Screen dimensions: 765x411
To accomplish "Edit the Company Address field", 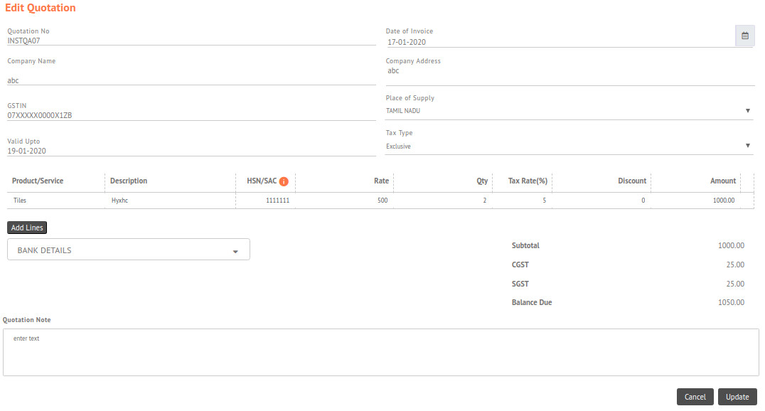I will click(570, 75).
